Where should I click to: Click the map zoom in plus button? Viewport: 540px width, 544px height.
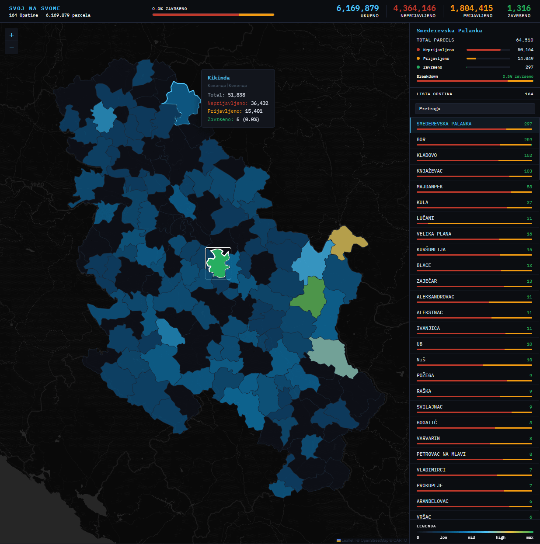(x=11, y=35)
